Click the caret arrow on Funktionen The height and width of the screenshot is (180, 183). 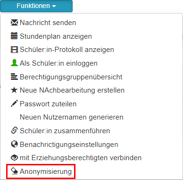(54, 6)
